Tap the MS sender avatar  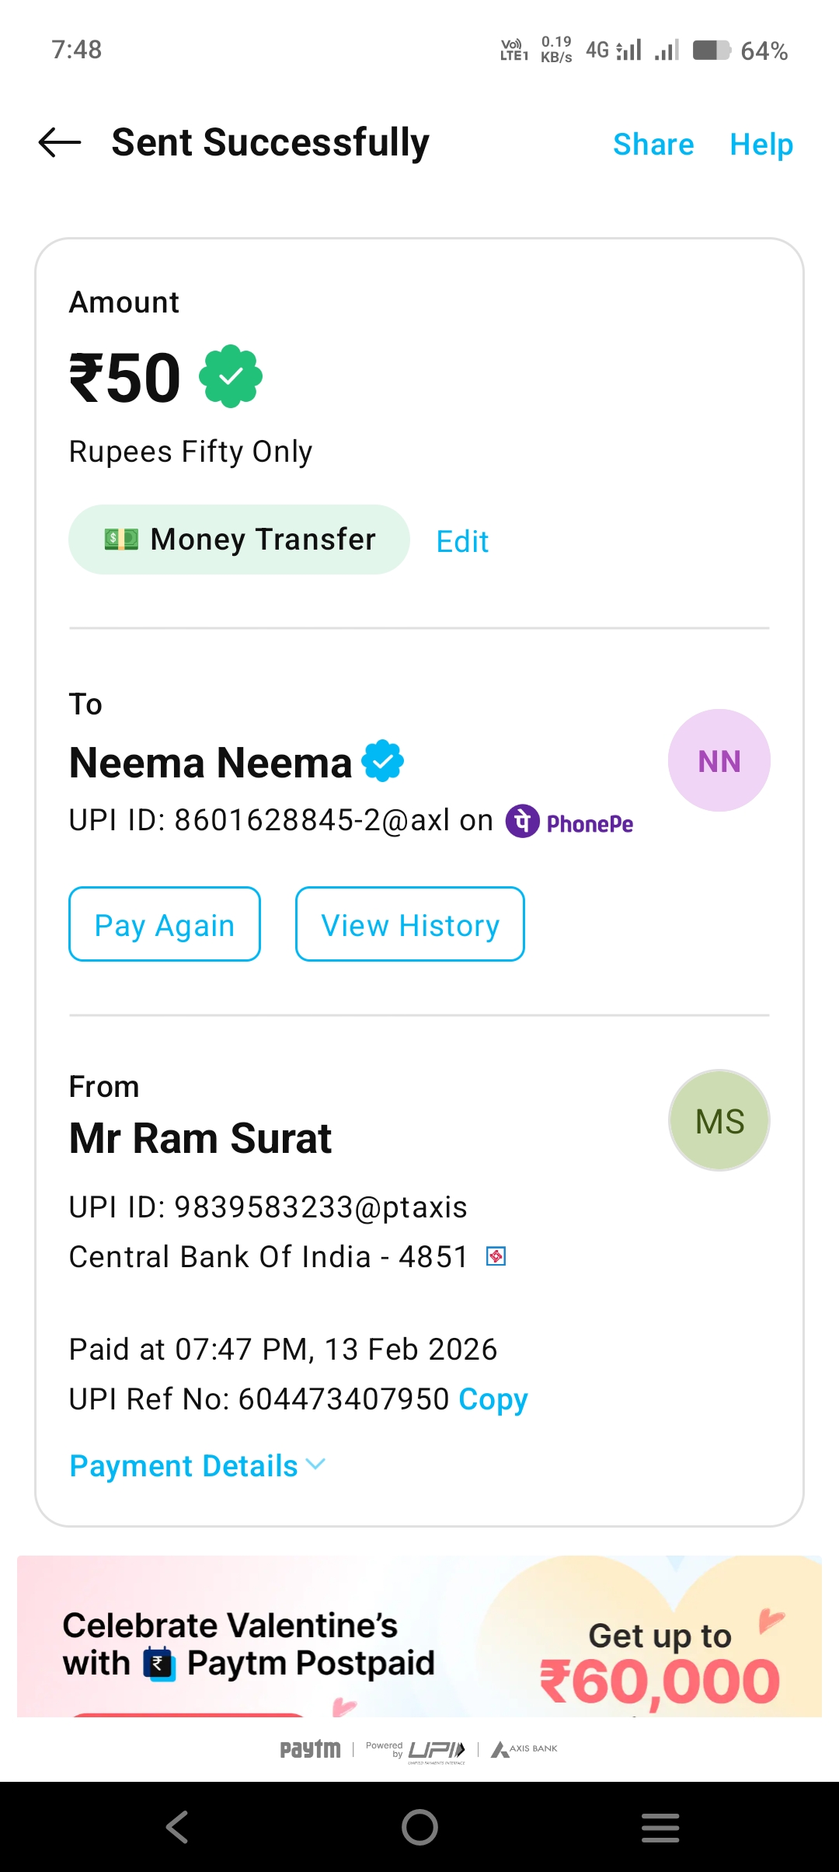tap(719, 1120)
